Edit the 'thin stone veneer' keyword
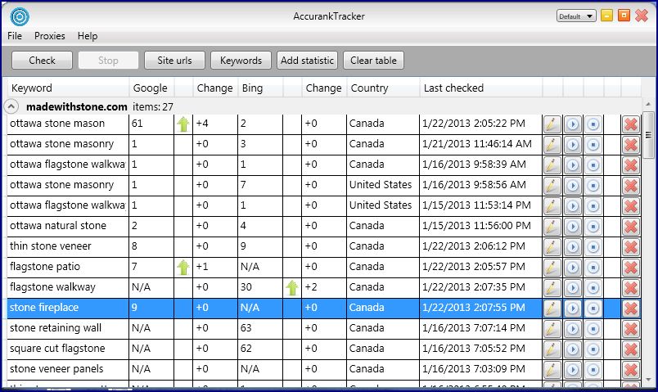Screen dimensions: 658x392 coord(552,247)
